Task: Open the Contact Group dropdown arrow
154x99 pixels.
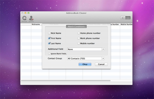Action: click(103, 58)
